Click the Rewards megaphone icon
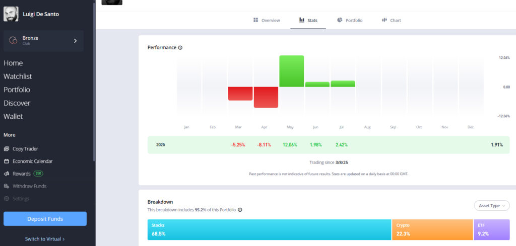The width and height of the screenshot is (516, 246). click(7, 174)
